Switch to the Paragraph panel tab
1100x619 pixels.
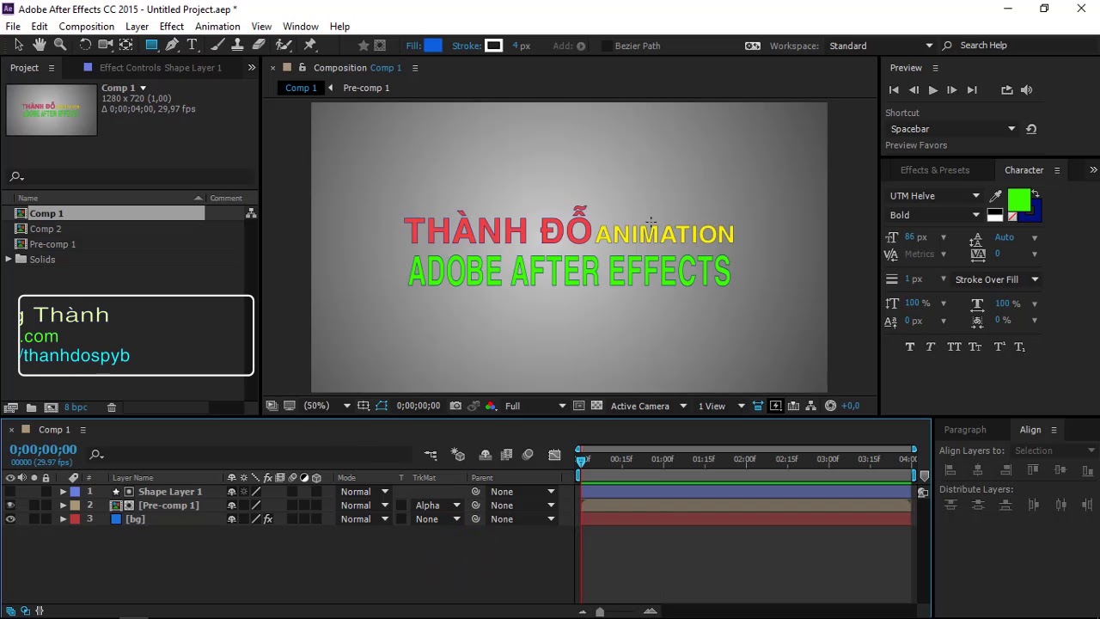pos(965,430)
